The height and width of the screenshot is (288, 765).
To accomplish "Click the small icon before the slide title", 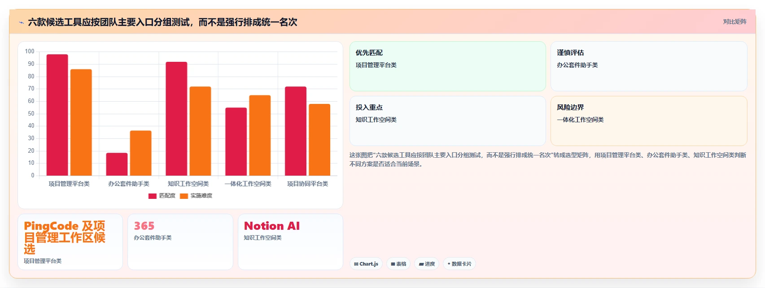I will tap(21, 22).
